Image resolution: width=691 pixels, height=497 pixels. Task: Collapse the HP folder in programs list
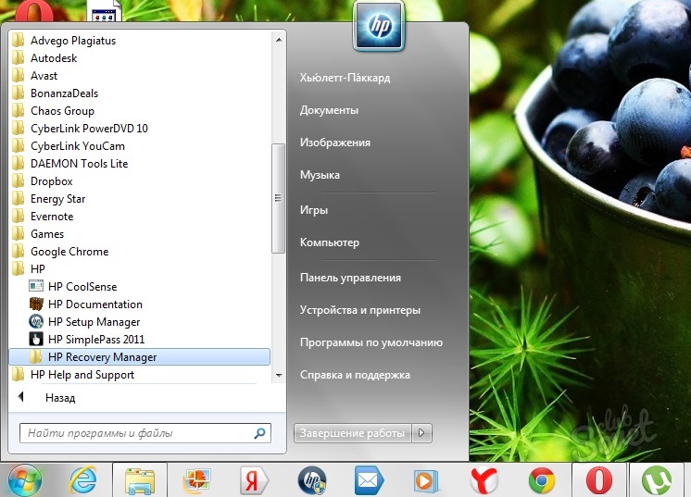tap(37, 269)
